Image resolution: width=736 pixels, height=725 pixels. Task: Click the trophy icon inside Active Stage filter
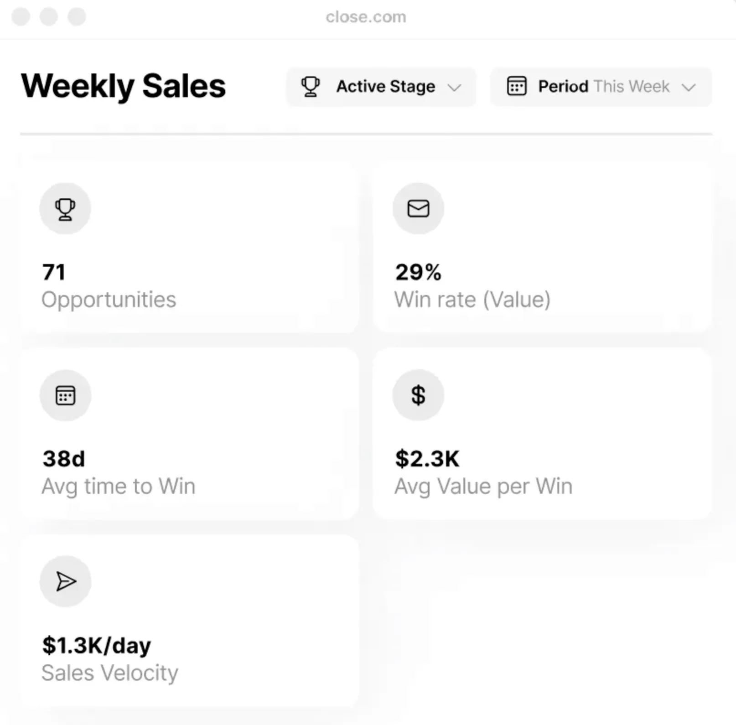[311, 87]
